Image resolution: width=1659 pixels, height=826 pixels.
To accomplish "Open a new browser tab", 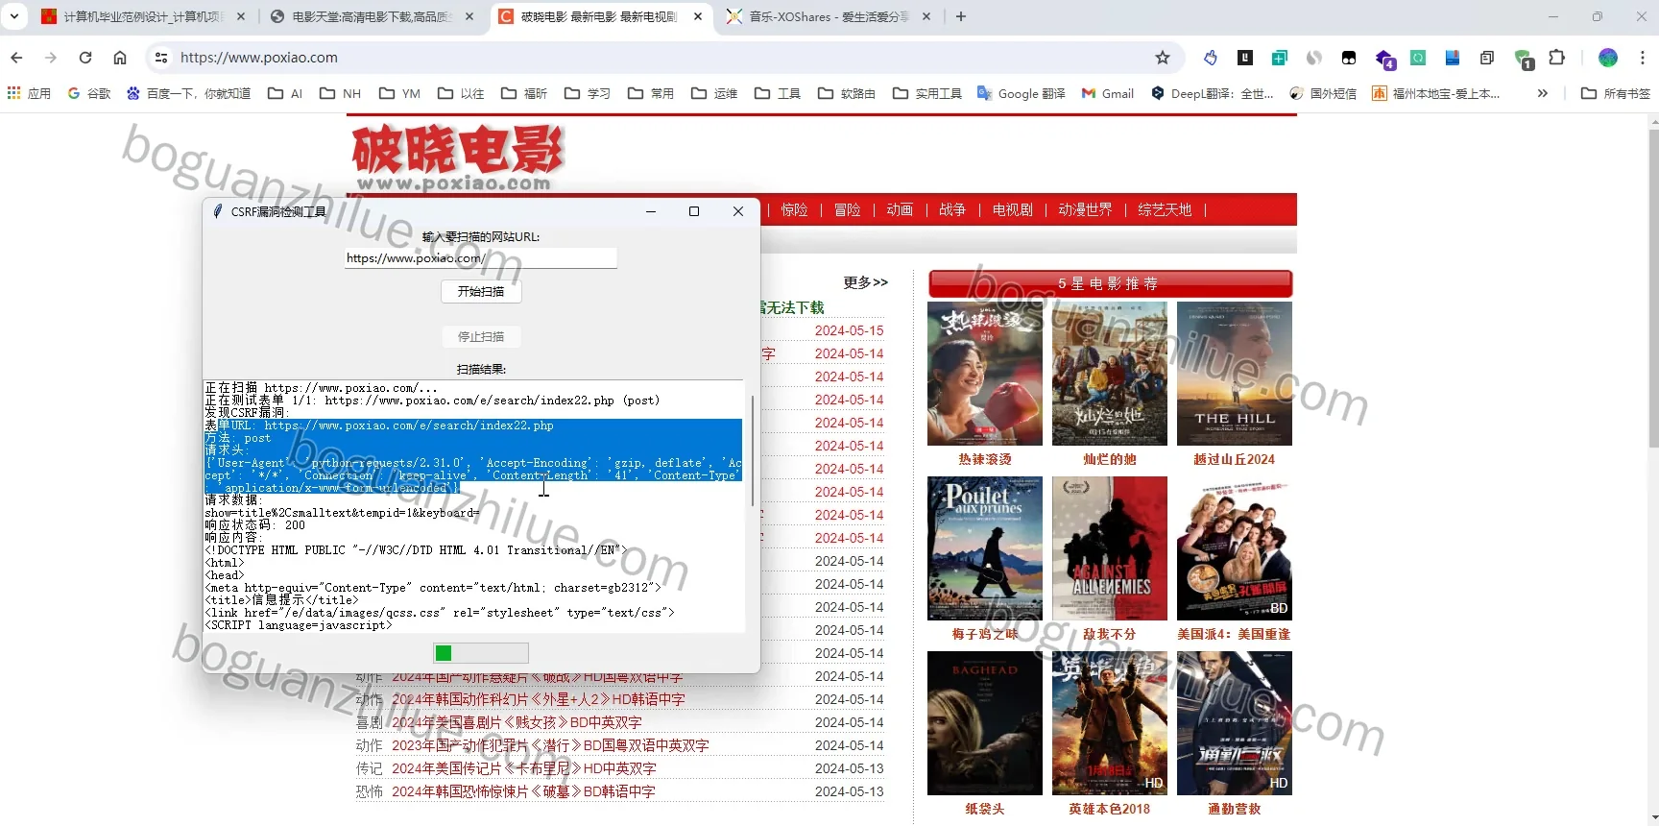I will pyautogui.click(x=961, y=16).
